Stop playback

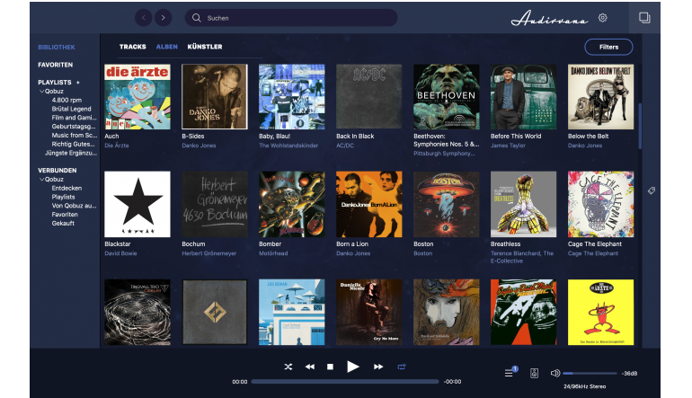point(330,367)
